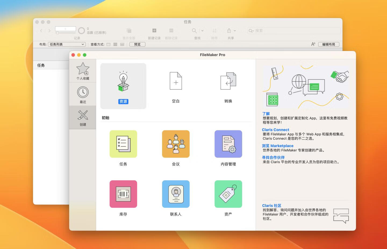Screen dimensions: 387x249
Task: Click the 编辑布局 edit layout button
Action: pos(329,44)
